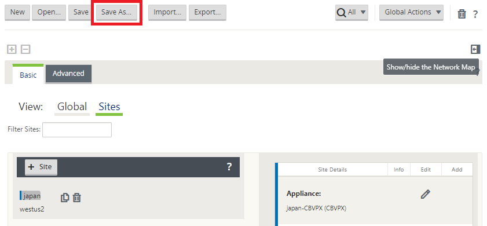Open the Global Actions dropdown

411,12
